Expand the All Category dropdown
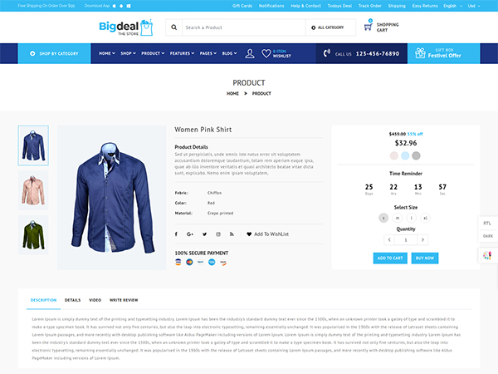 coord(328,27)
